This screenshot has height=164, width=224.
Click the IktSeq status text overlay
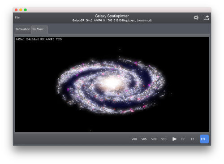39,39
